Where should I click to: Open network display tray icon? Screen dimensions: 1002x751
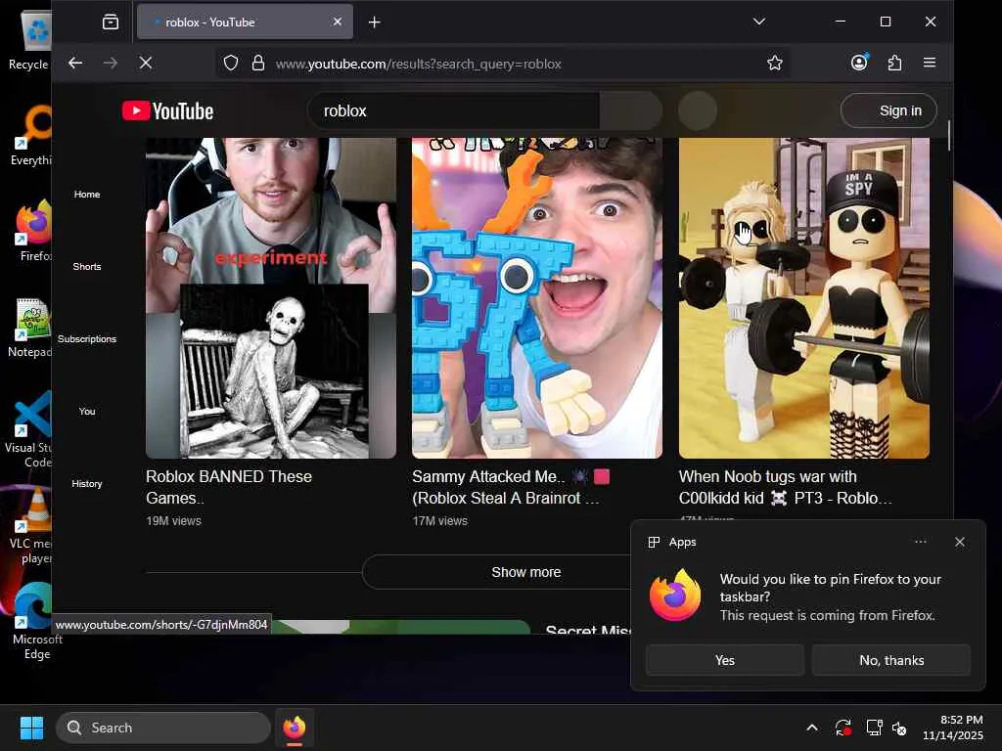click(x=873, y=728)
